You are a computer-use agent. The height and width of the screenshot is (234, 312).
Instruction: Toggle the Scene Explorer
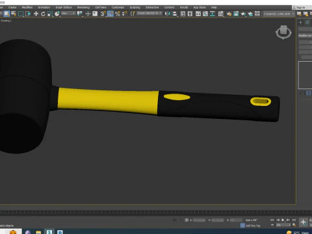pyautogui.click(x=183, y=14)
